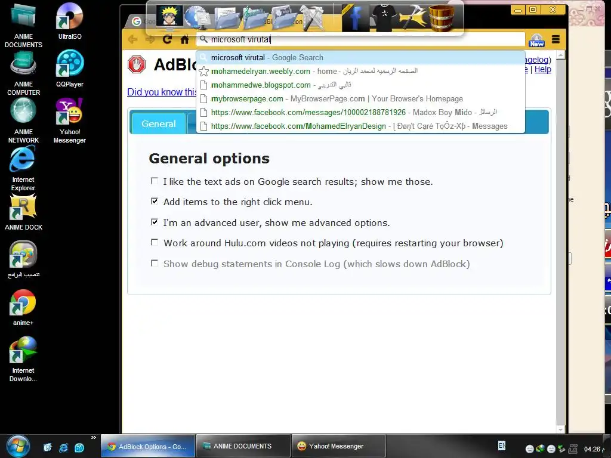Open Internet Explorer quick launch icon
Screen dimensions: 611x458
63,447
